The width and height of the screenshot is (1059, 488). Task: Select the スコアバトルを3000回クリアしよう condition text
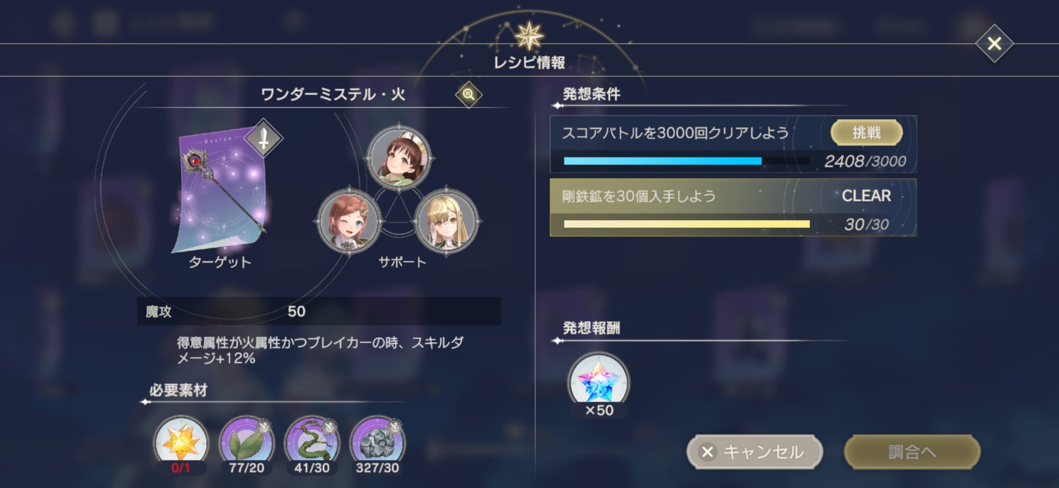click(675, 133)
